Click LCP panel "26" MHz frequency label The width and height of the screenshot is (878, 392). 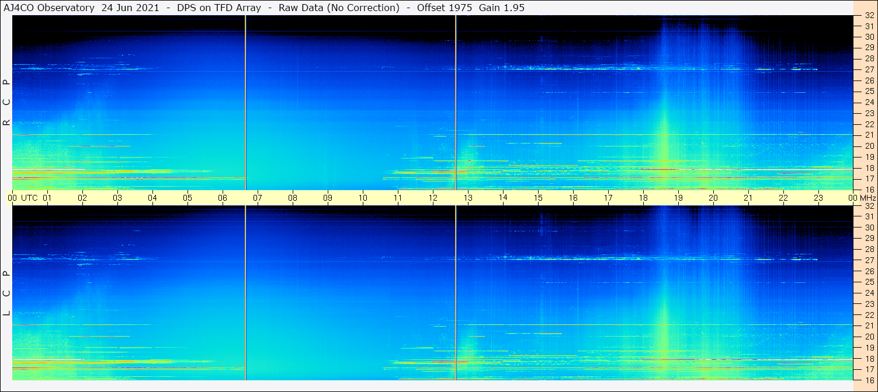click(869, 271)
